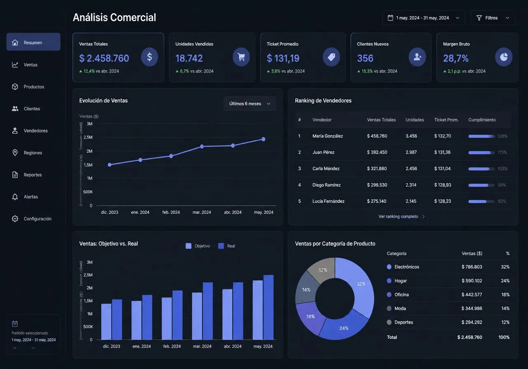Screen dimensions: 528x369
Task: Click the second chevron under Período seleccionado dates
Action: click(33, 348)
